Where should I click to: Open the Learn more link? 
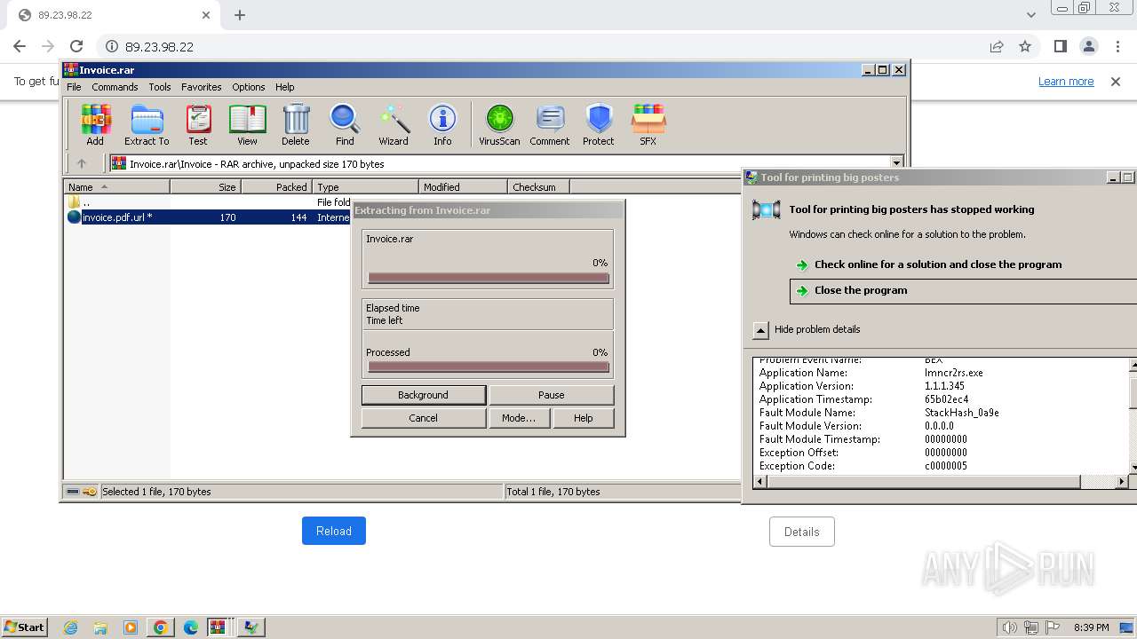[x=1066, y=81]
